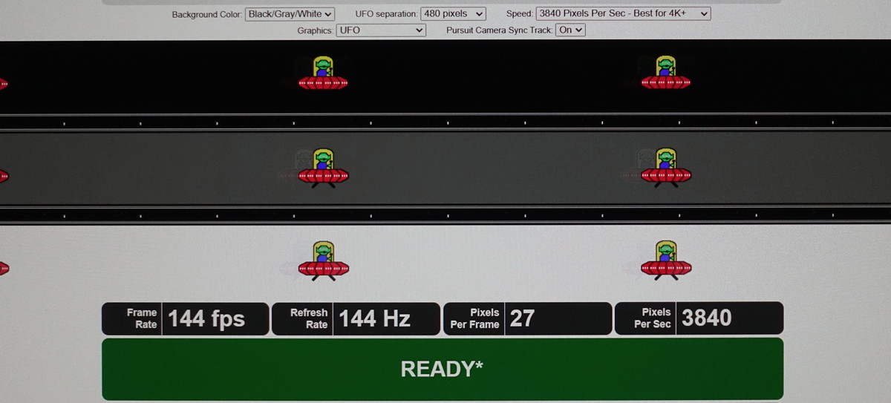
Task: Click the right UFO on the gray band
Action: pos(666,167)
